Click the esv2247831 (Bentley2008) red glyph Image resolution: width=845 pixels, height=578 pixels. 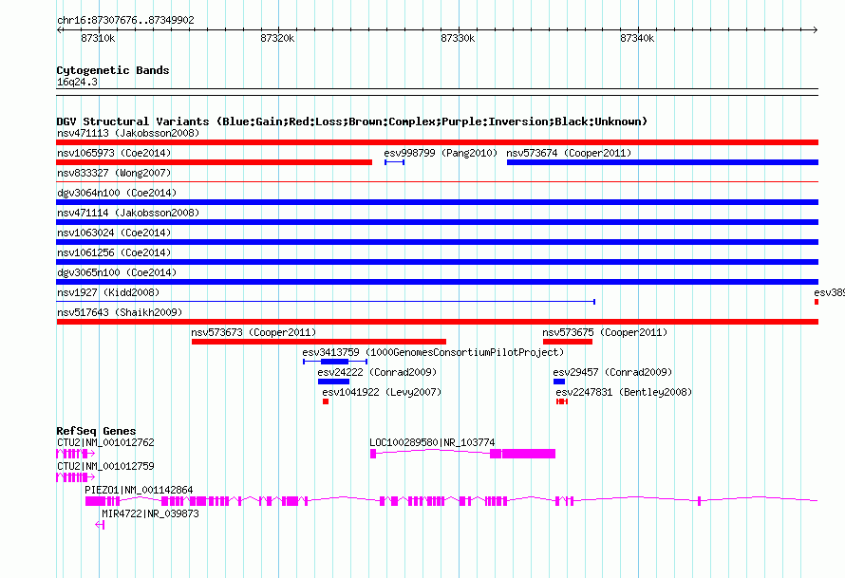coord(562,401)
